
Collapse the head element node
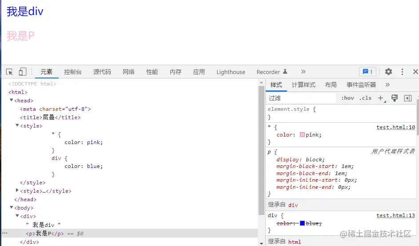click(12, 100)
